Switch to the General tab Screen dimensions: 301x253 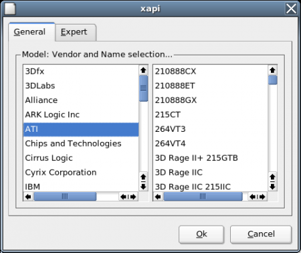point(32,32)
